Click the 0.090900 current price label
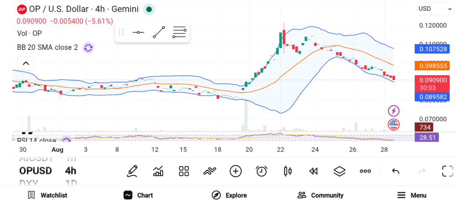Screen dimensions: 456x205 tap(432, 84)
